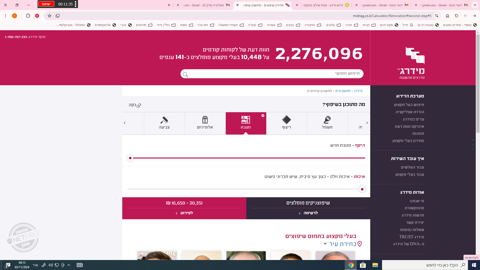Click the magnifier icon in search box
This screenshot has height=270, width=480.
(x=185, y=74)
